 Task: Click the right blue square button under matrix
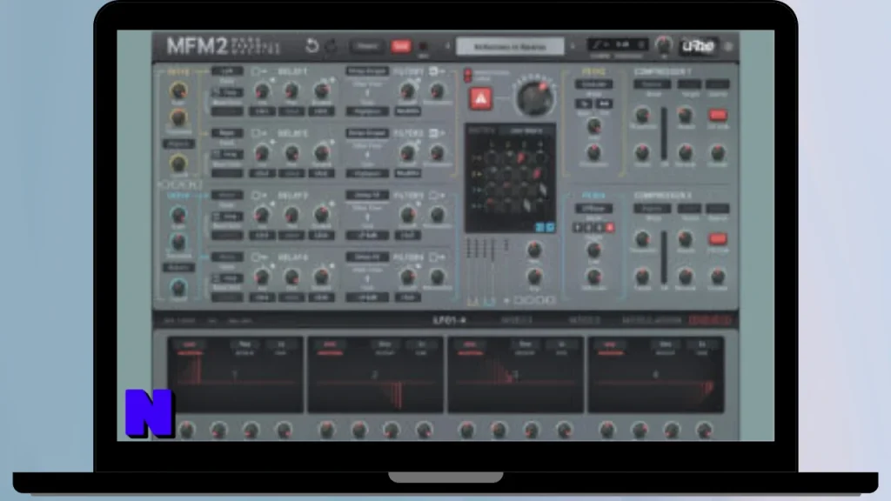pyautogui.click(x=550, y=227)
